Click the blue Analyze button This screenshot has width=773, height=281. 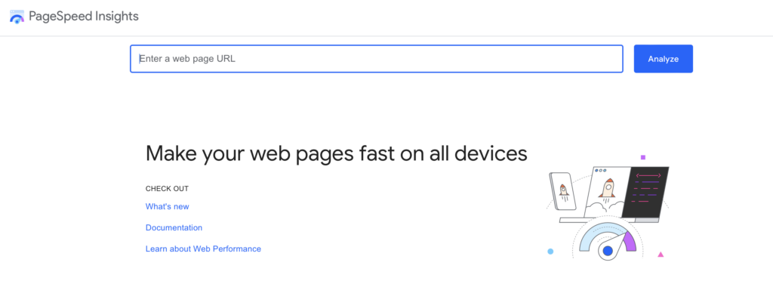663,59
